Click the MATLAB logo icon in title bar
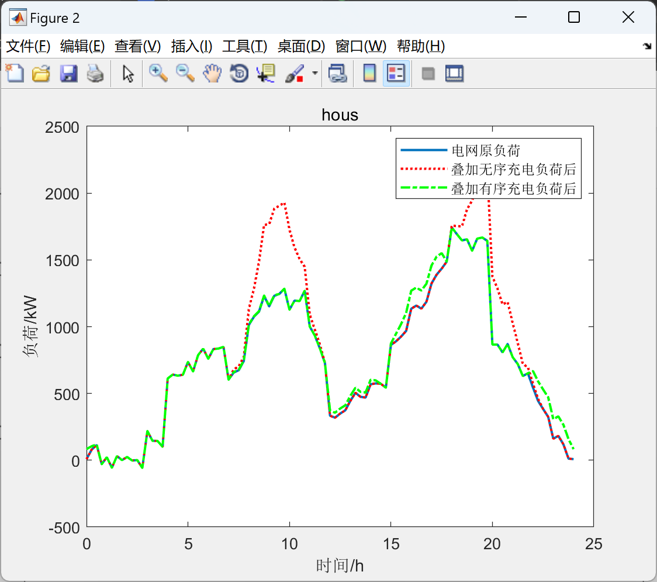Screen dimensions: 657x582 pos(18,18)
